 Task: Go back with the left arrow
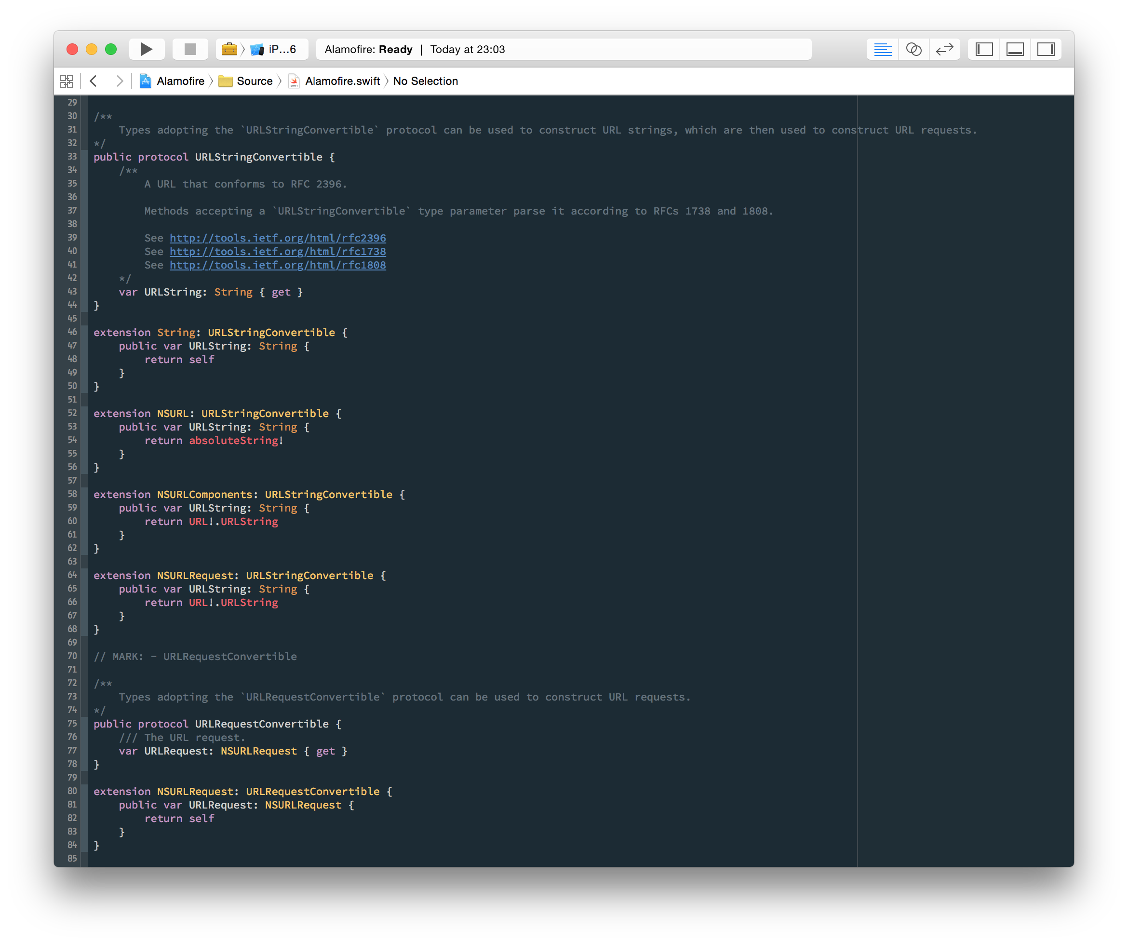click(94, 81)
